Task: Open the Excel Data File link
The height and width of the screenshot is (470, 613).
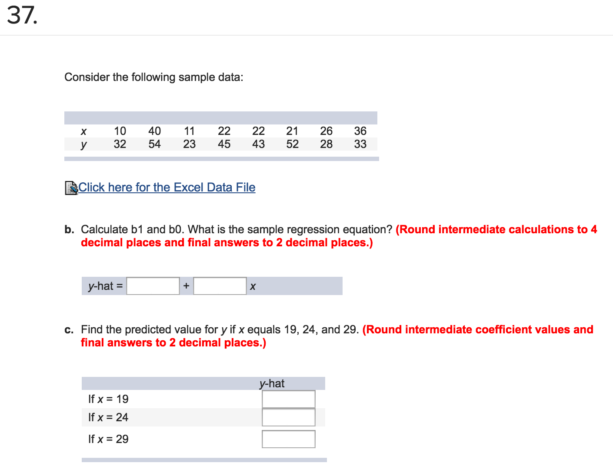Action: (167, 187)
